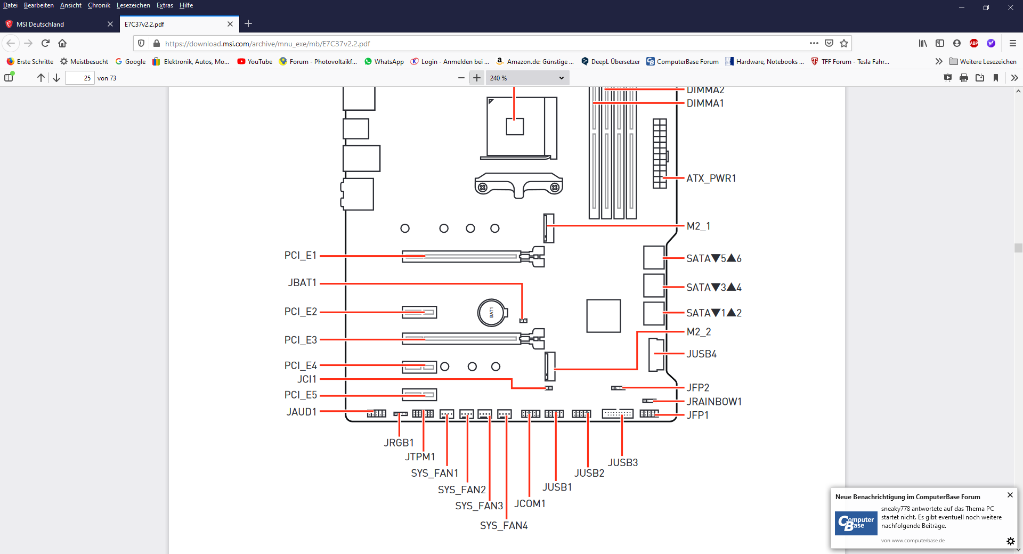Open WhatsApp bookmark
1023x554 pixels.
point(384,62)
